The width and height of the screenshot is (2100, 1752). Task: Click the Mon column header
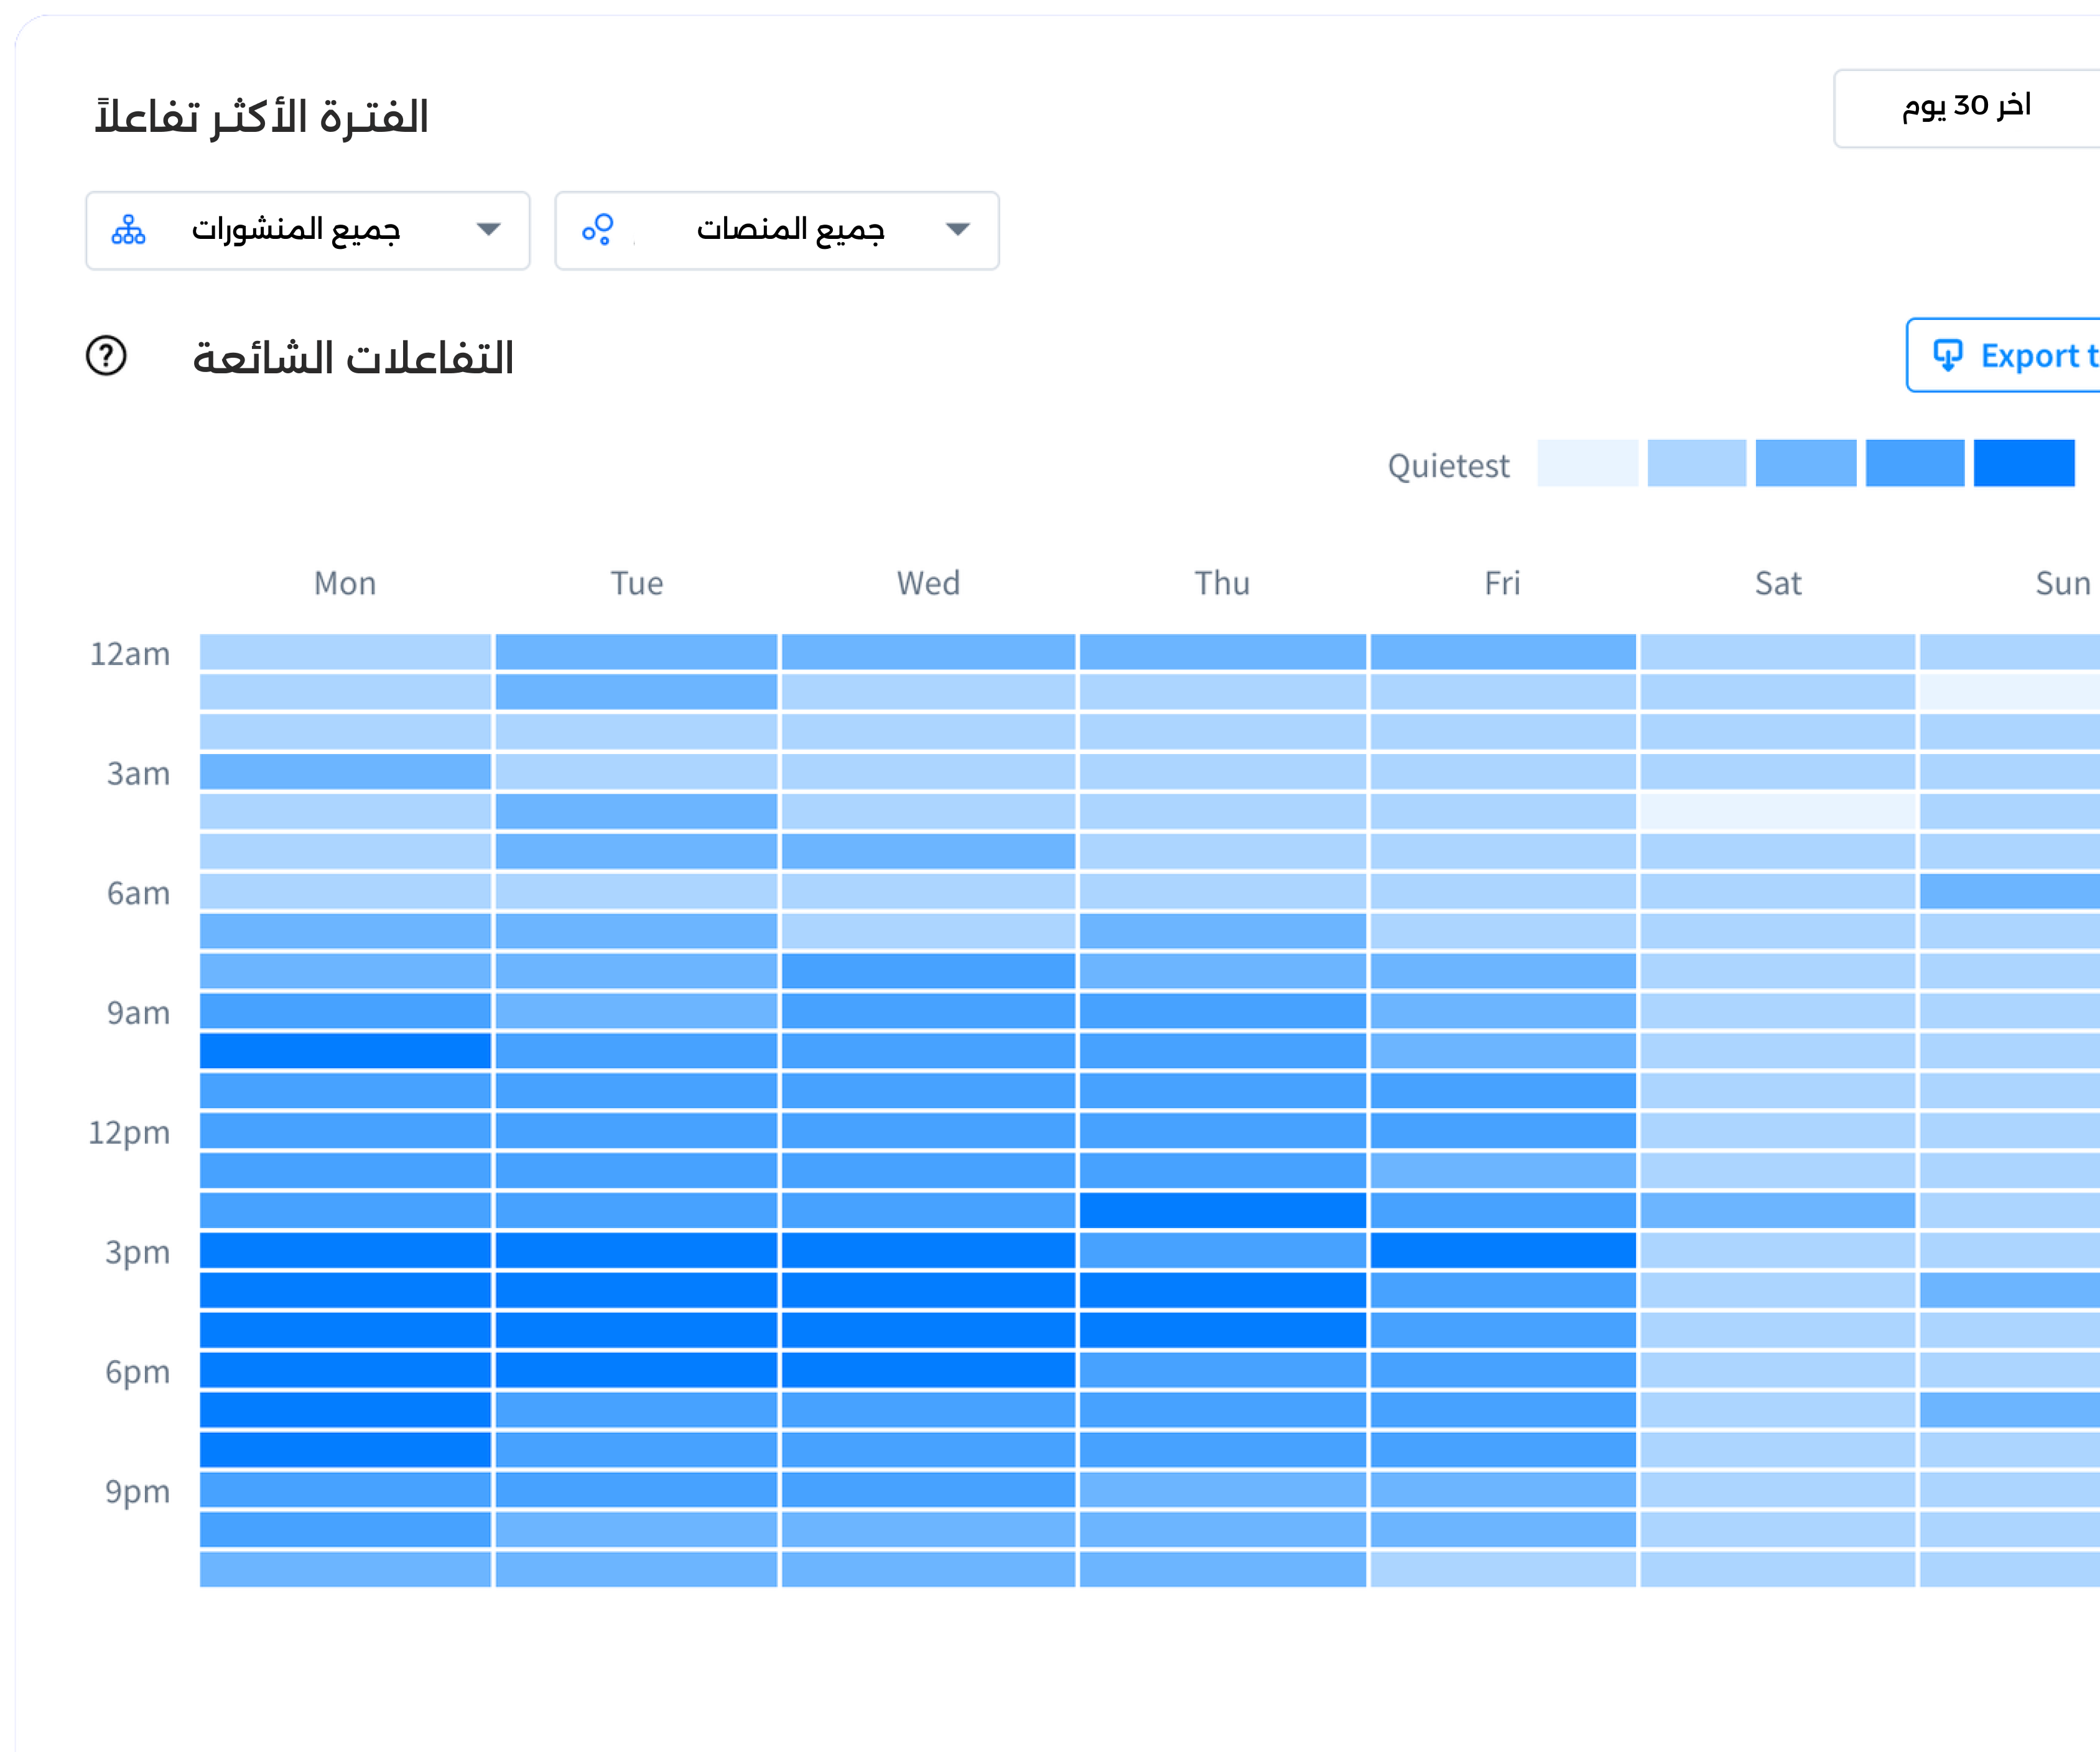tap(345, 583)
